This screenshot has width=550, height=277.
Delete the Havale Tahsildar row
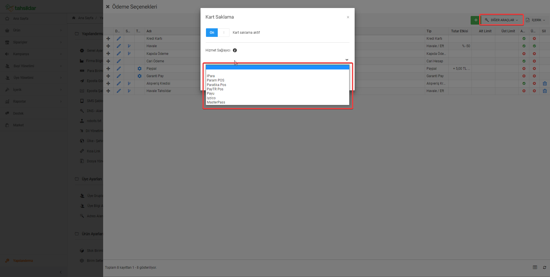point(545,91)
